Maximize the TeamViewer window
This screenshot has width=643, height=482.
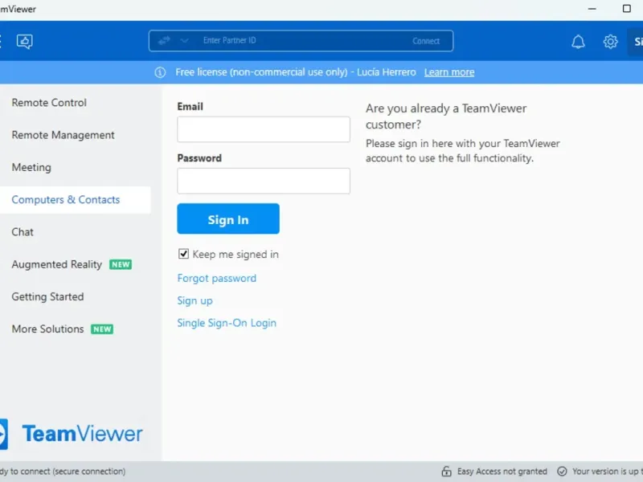[626, 9]
